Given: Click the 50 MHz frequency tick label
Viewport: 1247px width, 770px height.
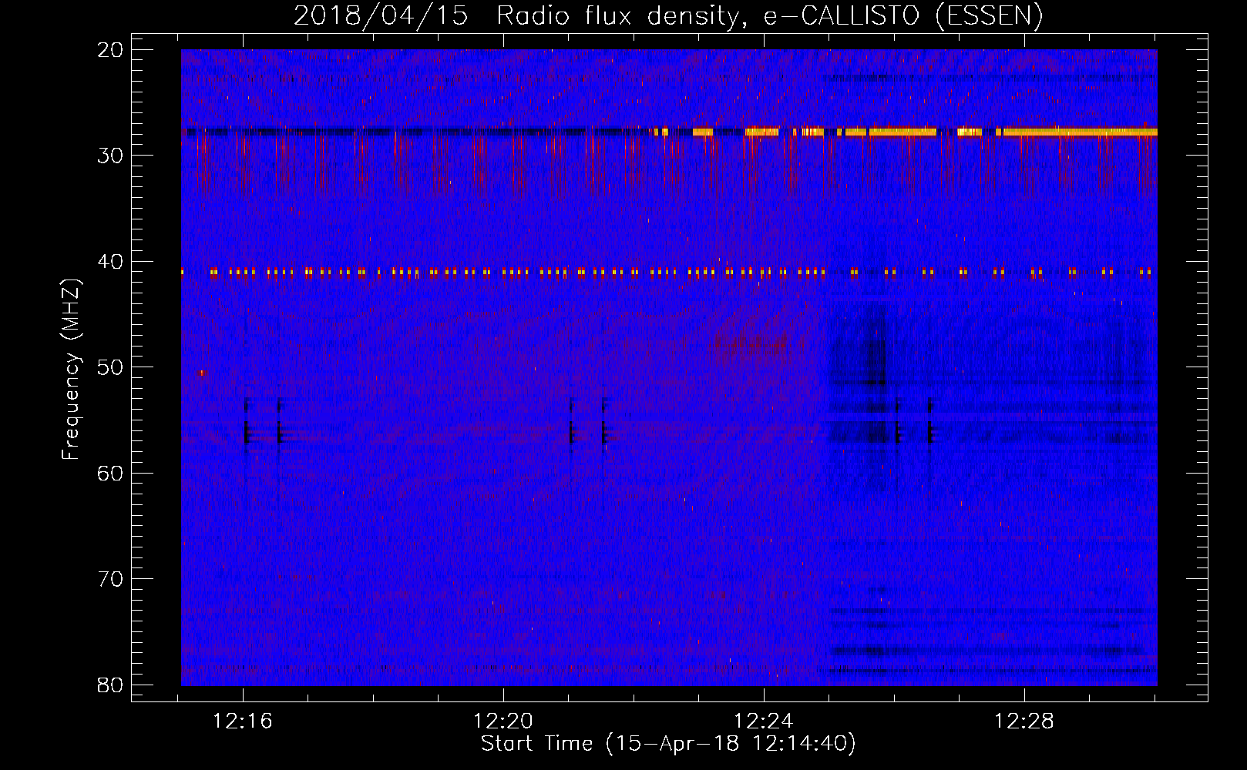Looking at the screenshot, I should 110,367.
